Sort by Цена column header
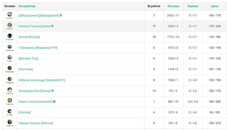 [215, 6]
